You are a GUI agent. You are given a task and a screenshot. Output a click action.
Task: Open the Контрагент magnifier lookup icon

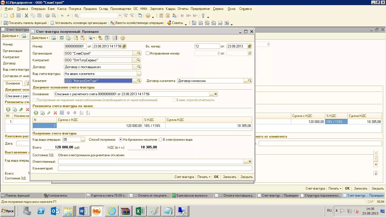coord(139,60)
